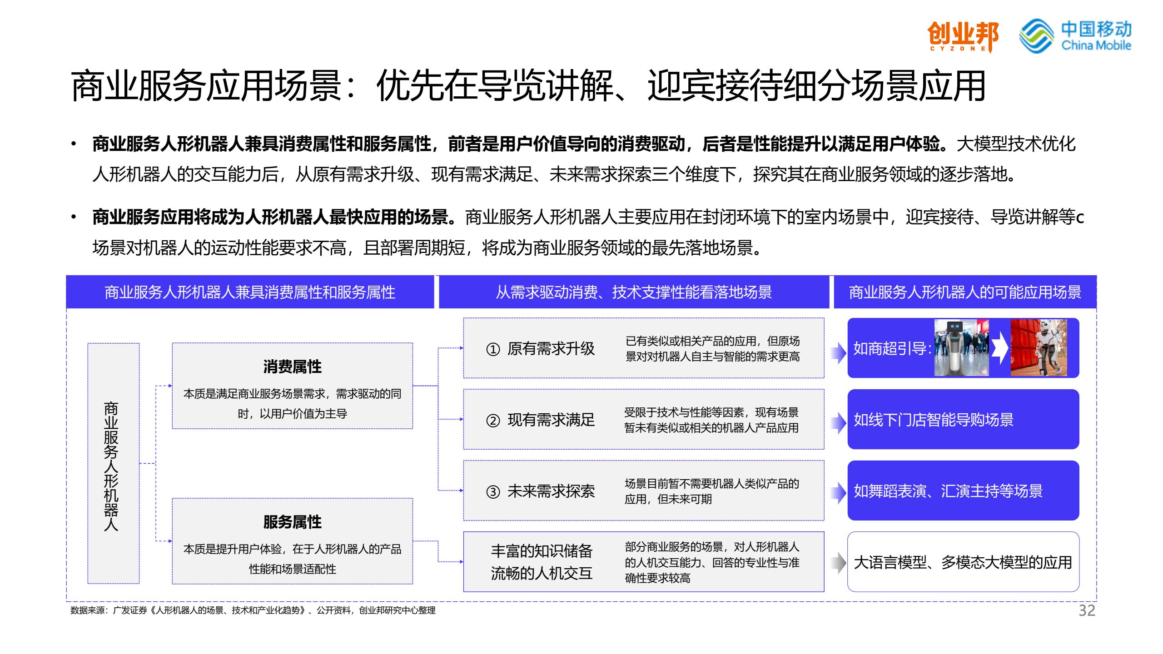This screenshot has width=1163, height=654.
Task: Click the white humanoid robot photo
Action: pos(1039,347)
